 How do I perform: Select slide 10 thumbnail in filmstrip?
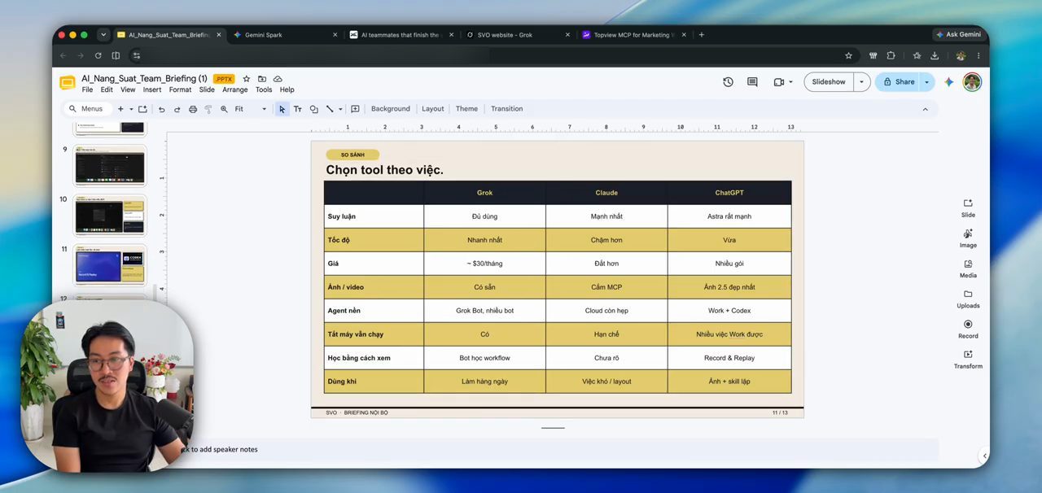[110, 216]
